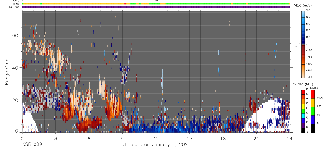Click the '151' CPID value above the plot
Screen dimensions: 326x150
click(x=156, y=1)
